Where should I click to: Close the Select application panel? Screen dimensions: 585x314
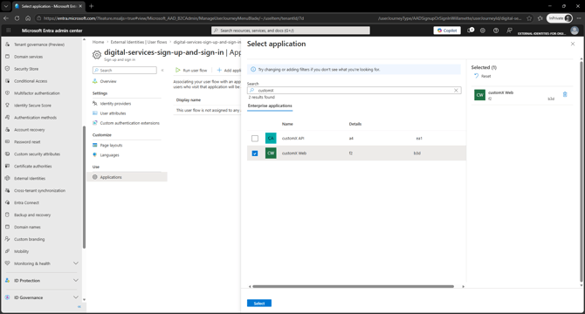(573, 44)
